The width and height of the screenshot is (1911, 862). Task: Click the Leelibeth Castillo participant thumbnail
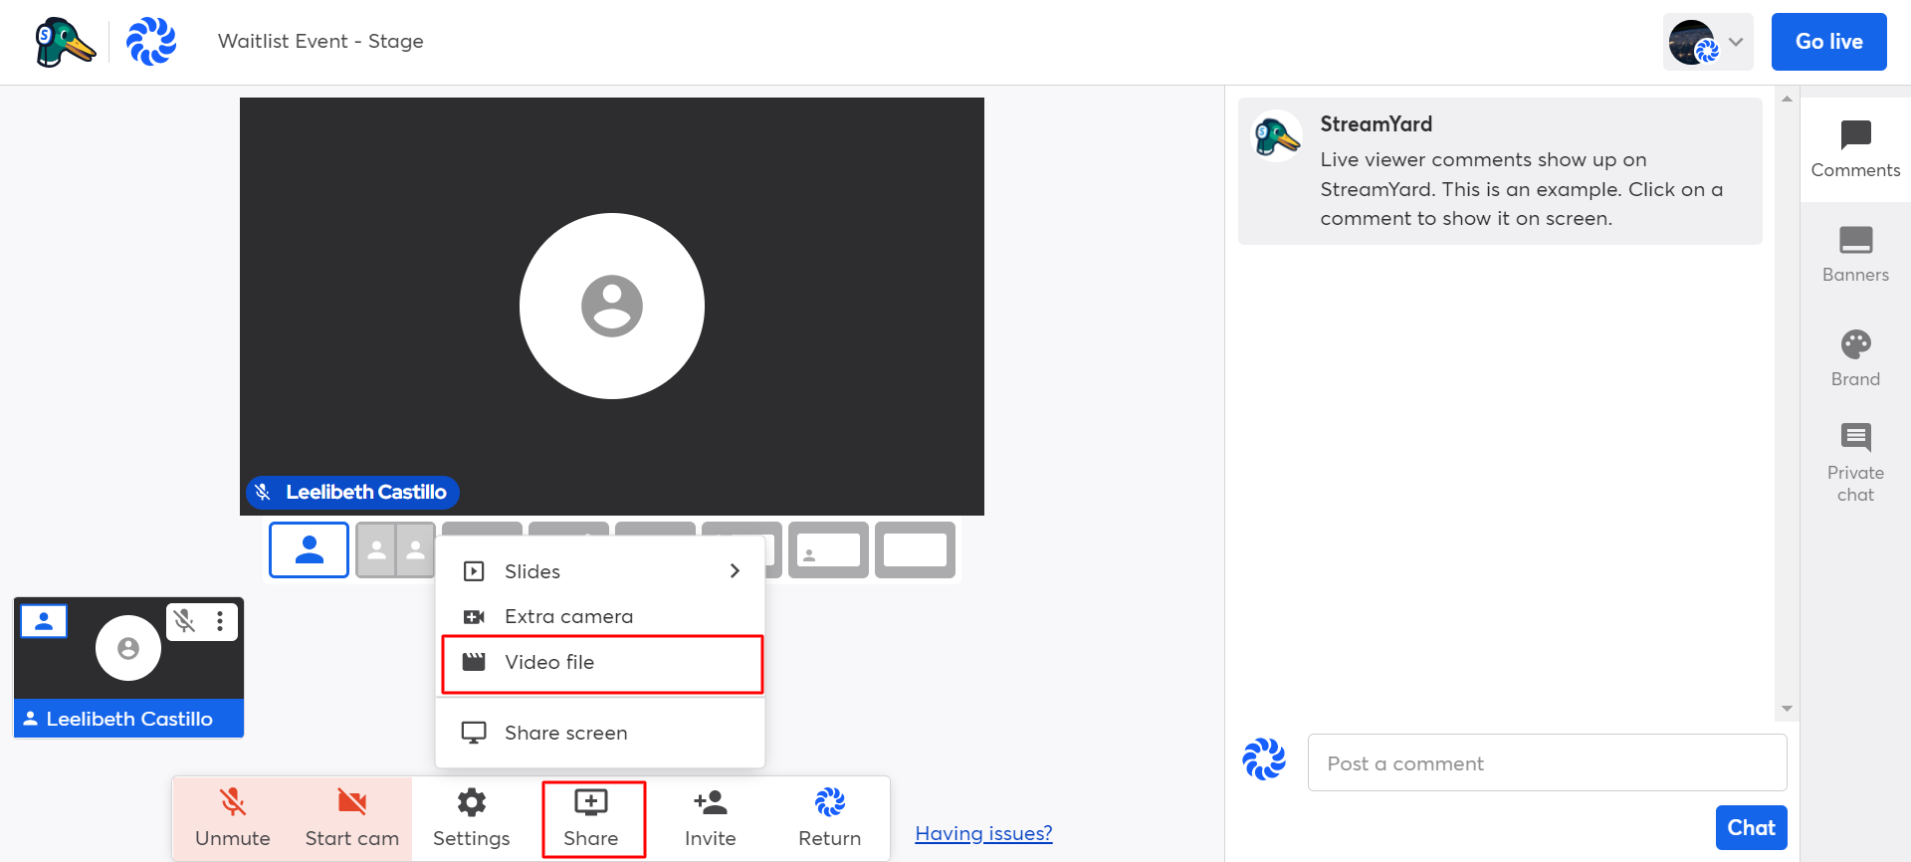pos(128,667)
